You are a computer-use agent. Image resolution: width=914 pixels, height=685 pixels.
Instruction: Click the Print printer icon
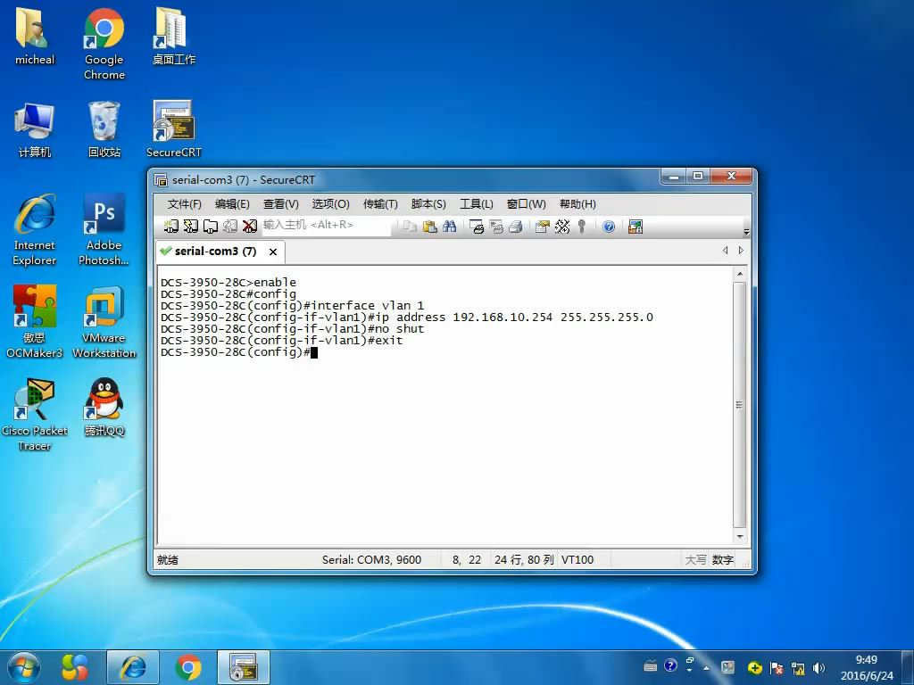(515, 227)
